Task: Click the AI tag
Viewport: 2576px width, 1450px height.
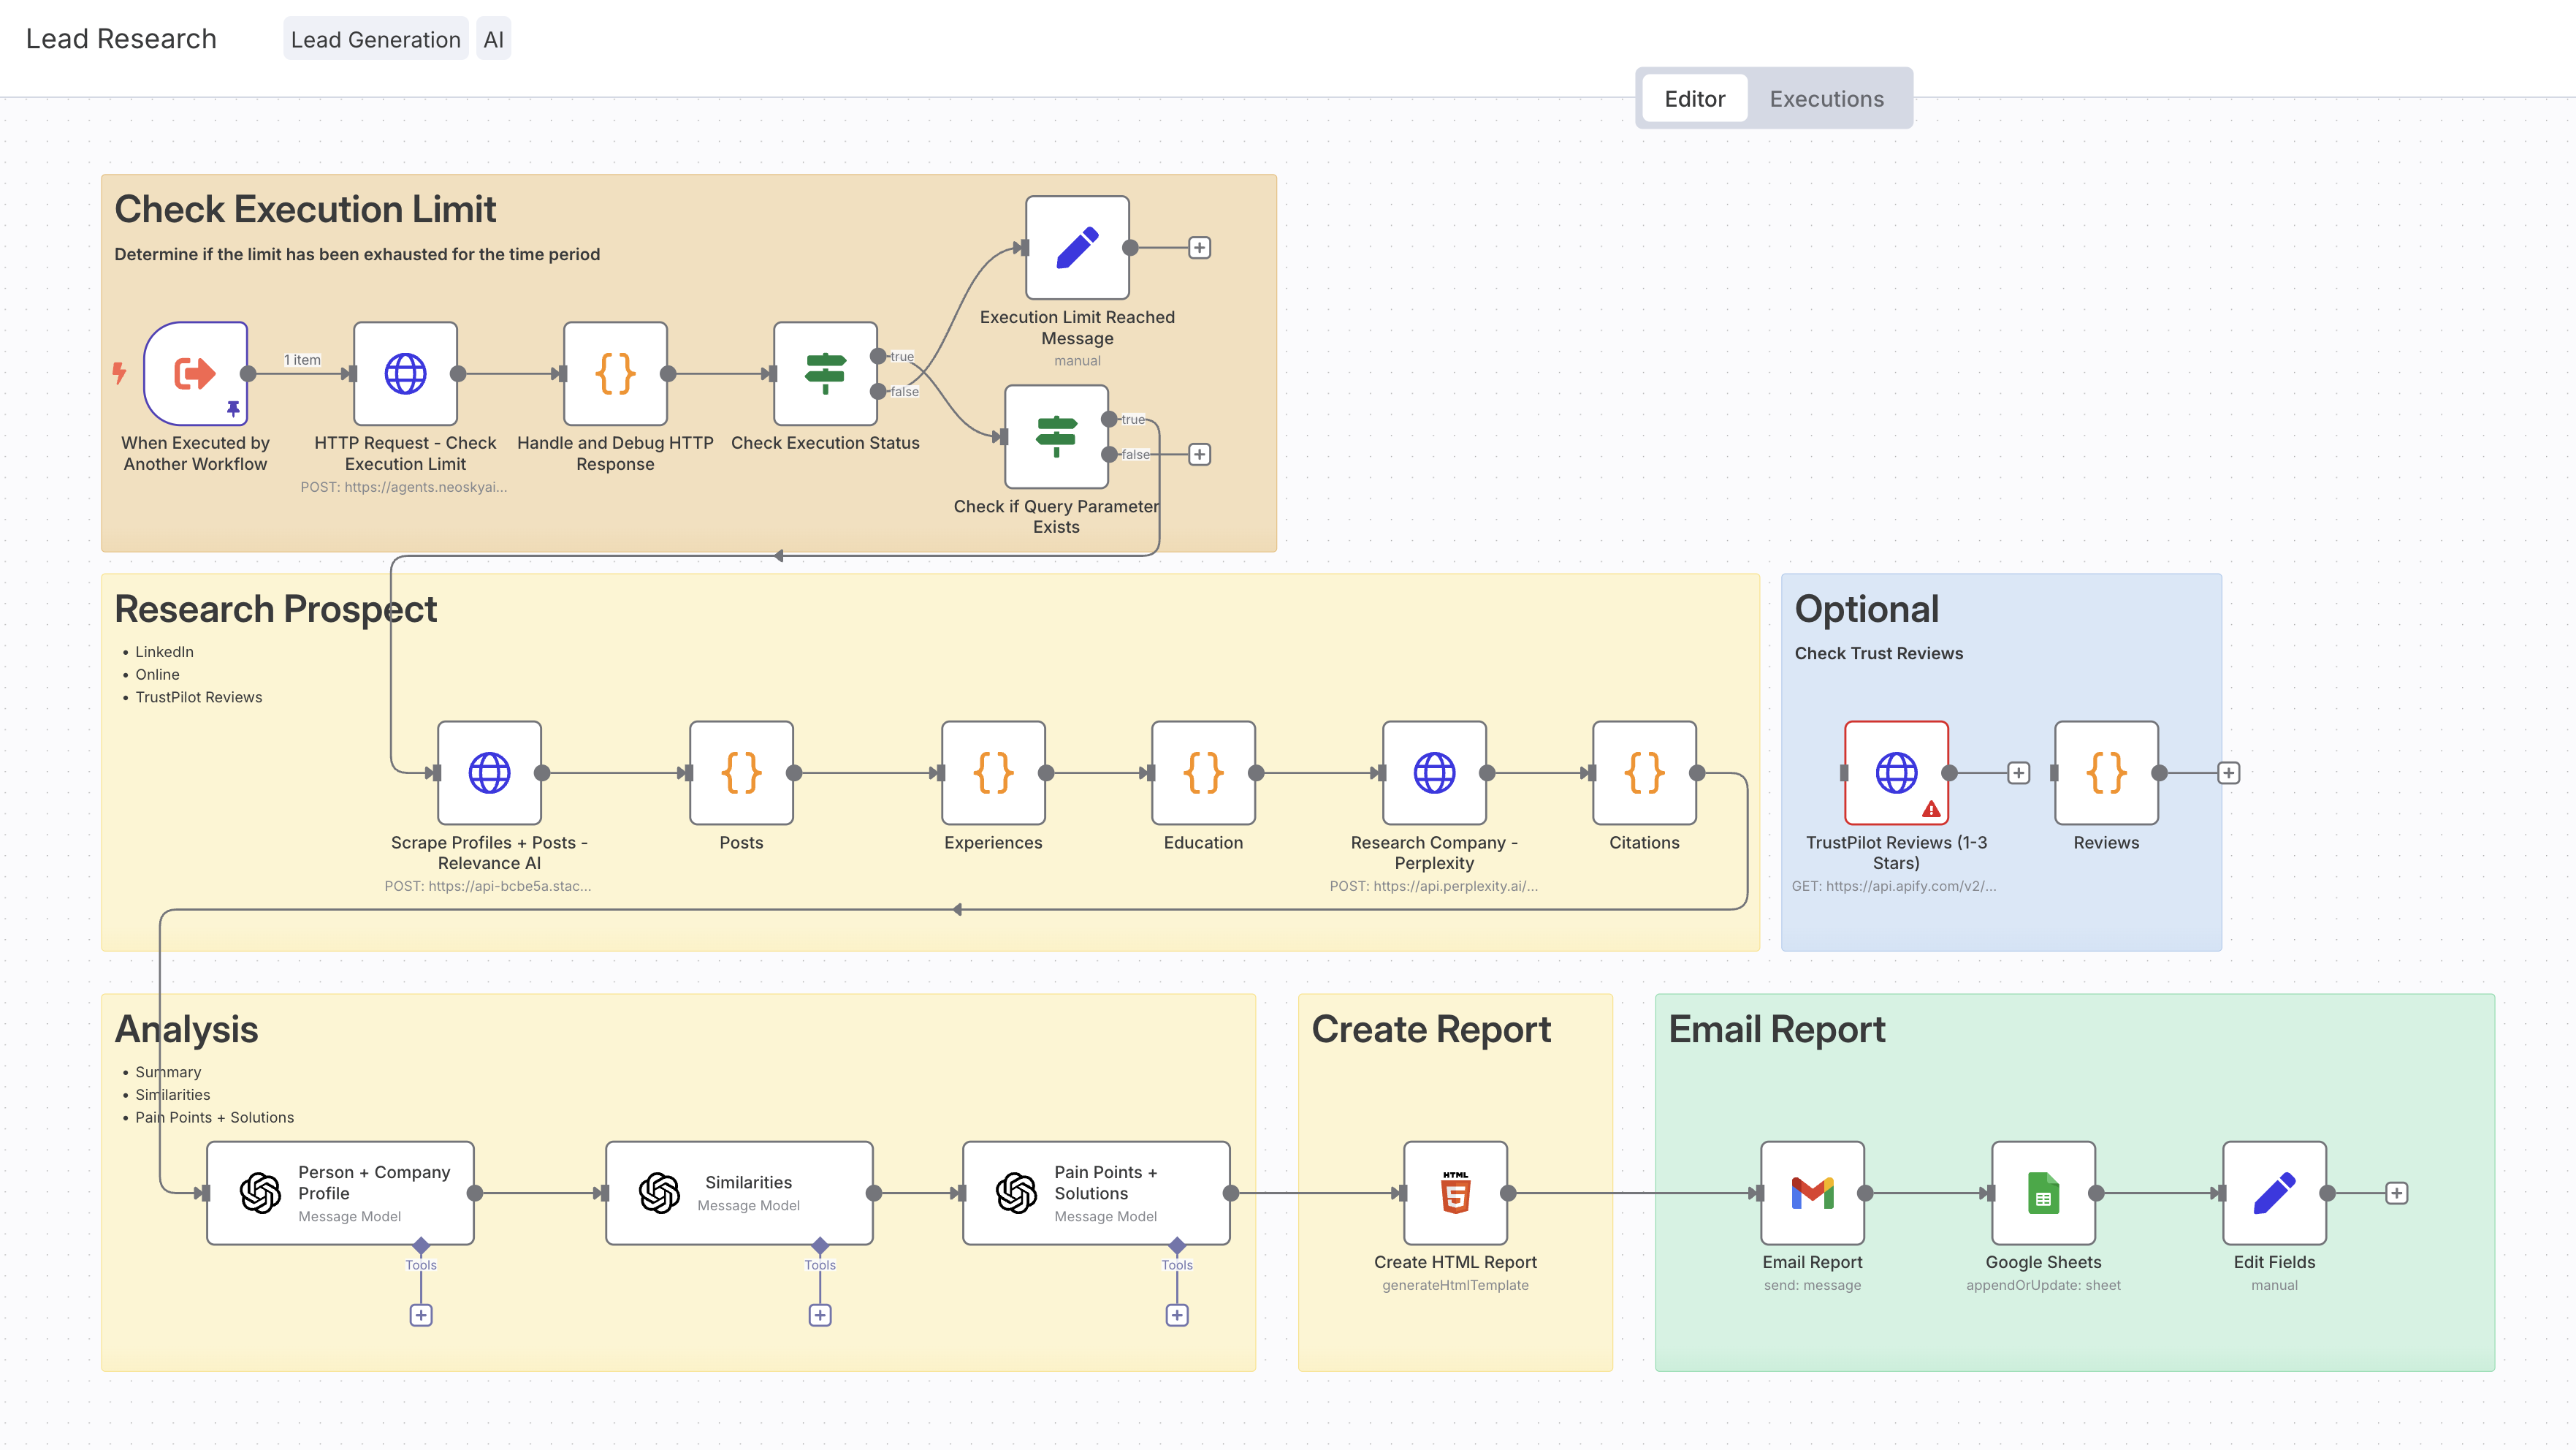Action: [x=493, y=39]
